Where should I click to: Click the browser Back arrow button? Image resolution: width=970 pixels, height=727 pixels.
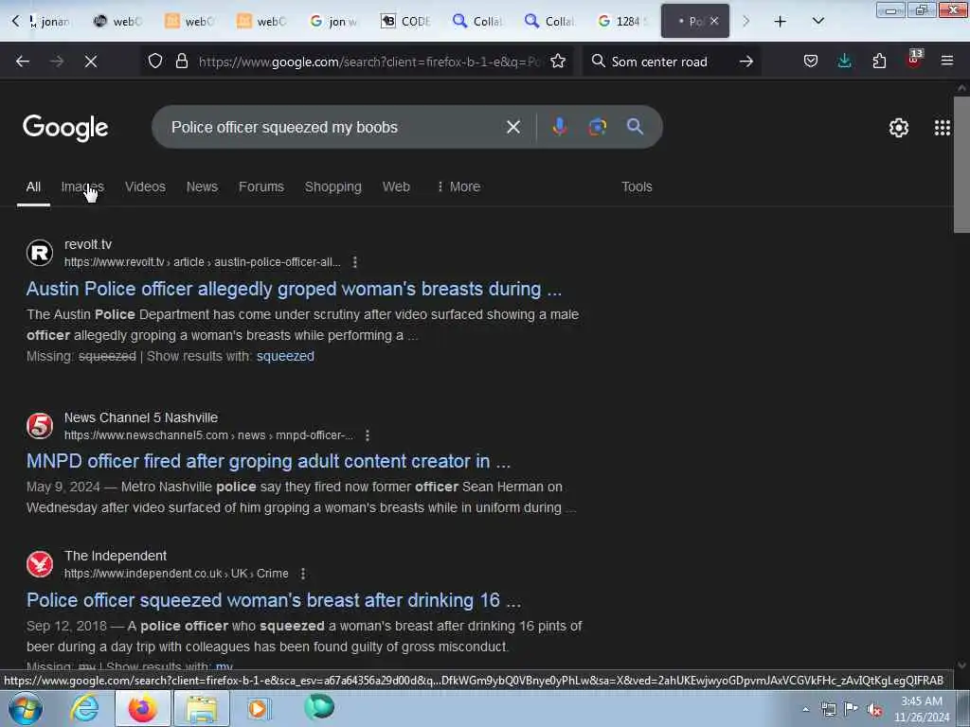[x=23, y=62]
